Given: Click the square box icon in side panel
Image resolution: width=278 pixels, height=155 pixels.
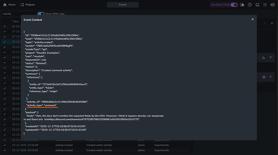Looking at the screenshot, I should coord(264,77).
